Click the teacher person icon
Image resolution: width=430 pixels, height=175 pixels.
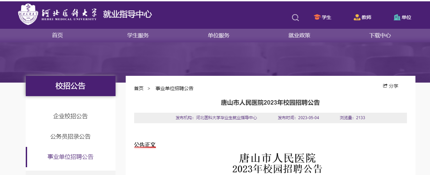coord(357,17)
